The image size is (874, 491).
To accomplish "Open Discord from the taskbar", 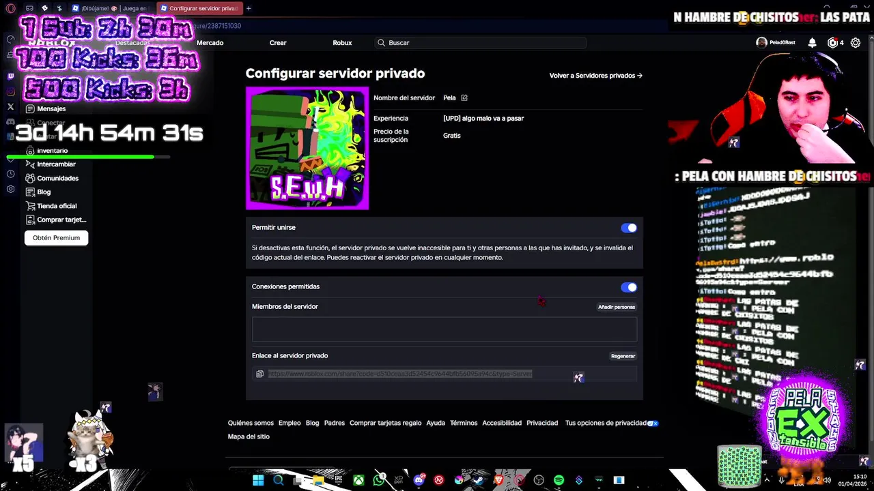I will pyautogui.click(x=419, y=480).
